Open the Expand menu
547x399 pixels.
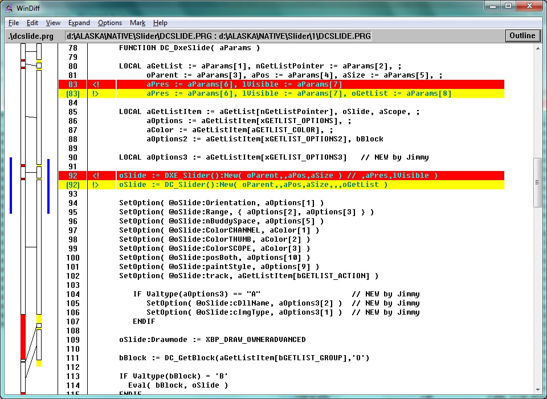(79, 23)
